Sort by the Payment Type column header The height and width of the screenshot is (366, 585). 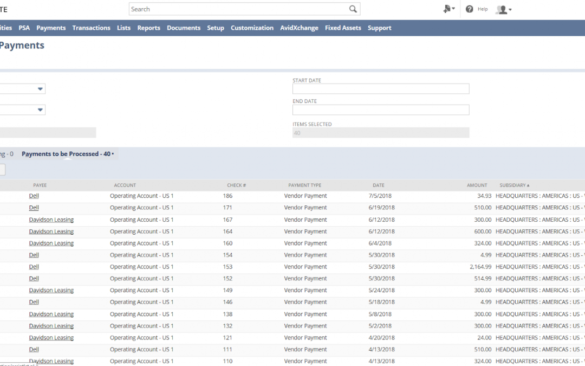pyautogui.click(x=305, y=185)
